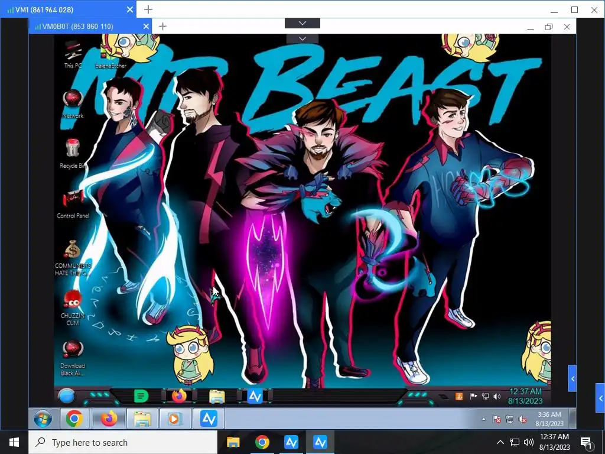Image resolution: width=605 pixels, height=454 pixels.
Task: Add new session tab beside VM0B0T
Action: pyautogui.click(x=163, y=26)
